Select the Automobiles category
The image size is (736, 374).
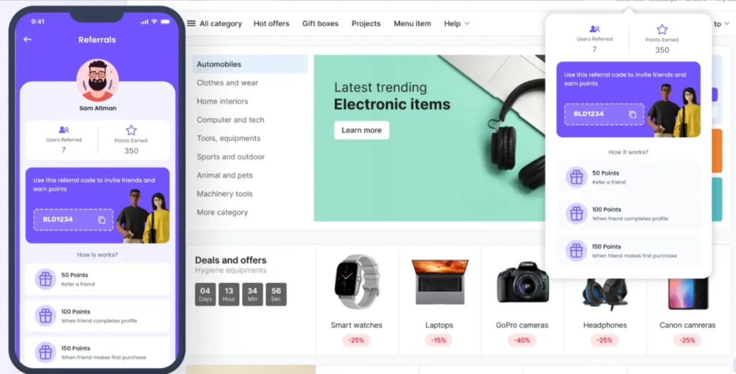[250, 65]
